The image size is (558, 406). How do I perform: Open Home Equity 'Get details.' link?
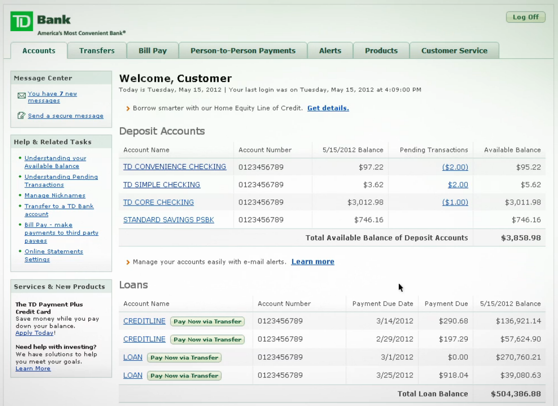(x=328, y=108)
